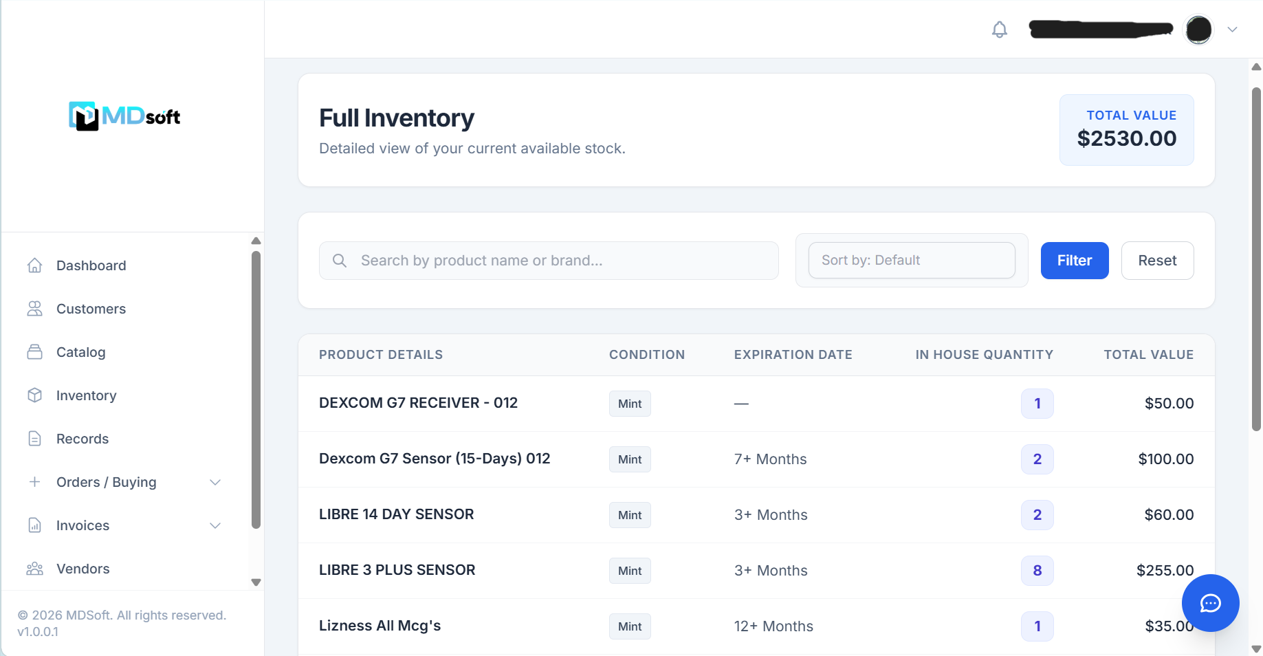Image resolution: width=1263 pixels, height=656 pixels.
Task: Click main page scrollbar up arrow
Action: (x=1256, y=67)
